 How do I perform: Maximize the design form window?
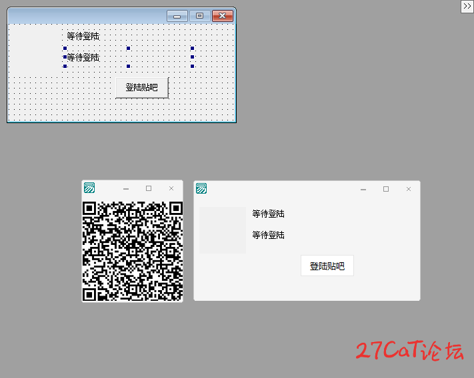tap(200, 16)
